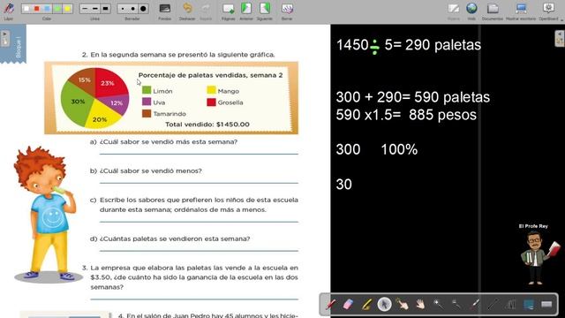Choose the medium line width
The image size is (565, 318).
pyautogui.click(x=95, y=9)
